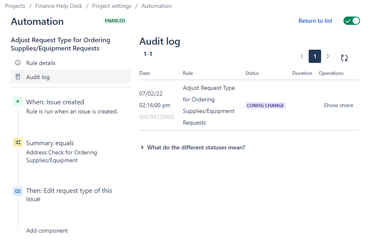370x245 pixels.
Task: Go to next page with the right chevron
Action: (x=327, y=56)
